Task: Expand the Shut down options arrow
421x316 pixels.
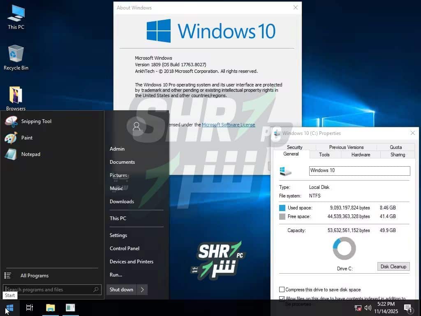Action: tap(142, 290)
